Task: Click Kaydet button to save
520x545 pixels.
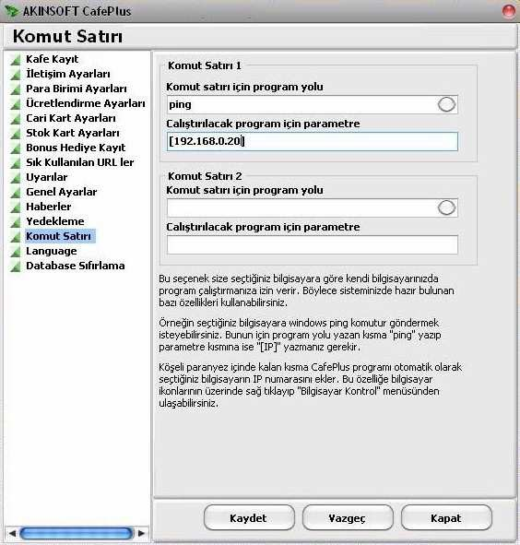Action: coord(249,518)
